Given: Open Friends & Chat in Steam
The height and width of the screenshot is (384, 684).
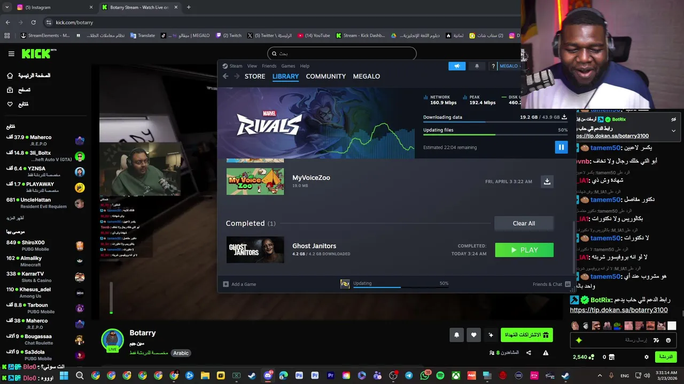Looking at the screenshot, I should (551, 284).
